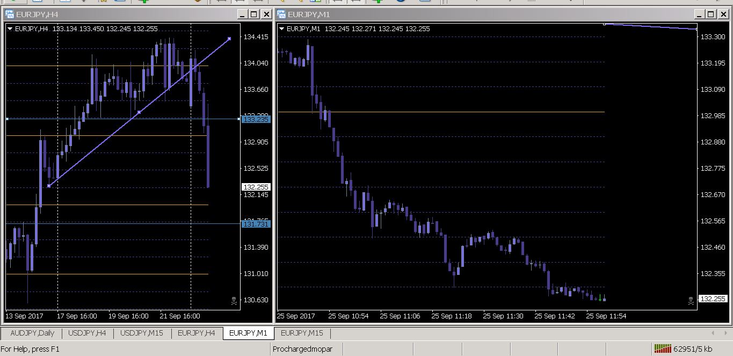Minimize the EURJPY,M1 chart window
This screenshot has height=356, width=733.
[699, 14]
